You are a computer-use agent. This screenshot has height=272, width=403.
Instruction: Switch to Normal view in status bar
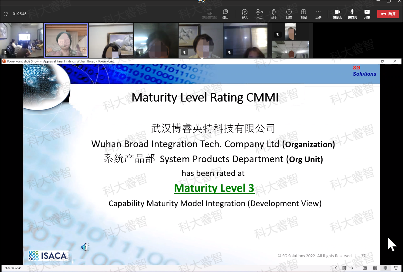(x=365, y=268)
